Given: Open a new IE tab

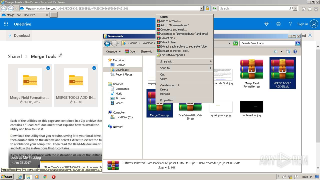Looking at the screenshot, I should (x=54, y=15).
